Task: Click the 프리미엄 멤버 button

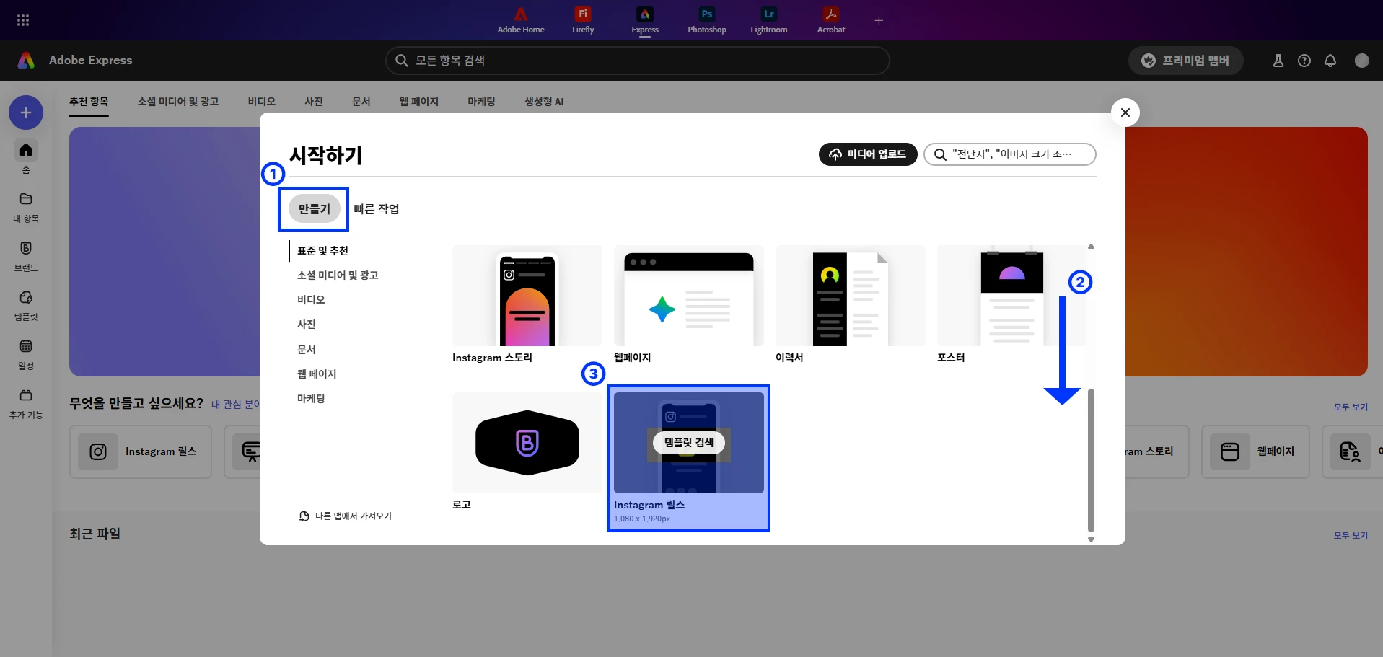Action: click(1186, 61)
